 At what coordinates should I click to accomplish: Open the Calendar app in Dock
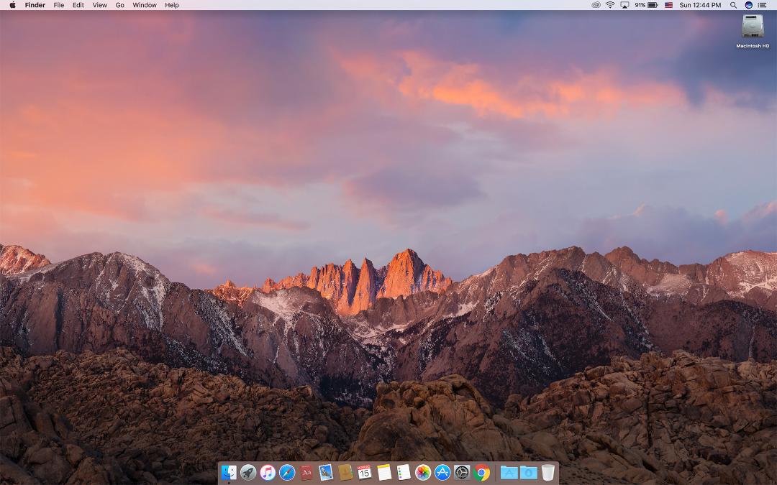pos(365,472)
